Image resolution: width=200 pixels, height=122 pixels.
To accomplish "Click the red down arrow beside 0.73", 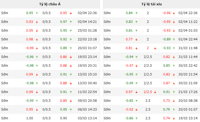I will coord(174,101).
